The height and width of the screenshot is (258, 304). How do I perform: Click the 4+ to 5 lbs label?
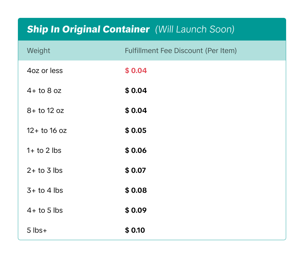pos(45,210)
